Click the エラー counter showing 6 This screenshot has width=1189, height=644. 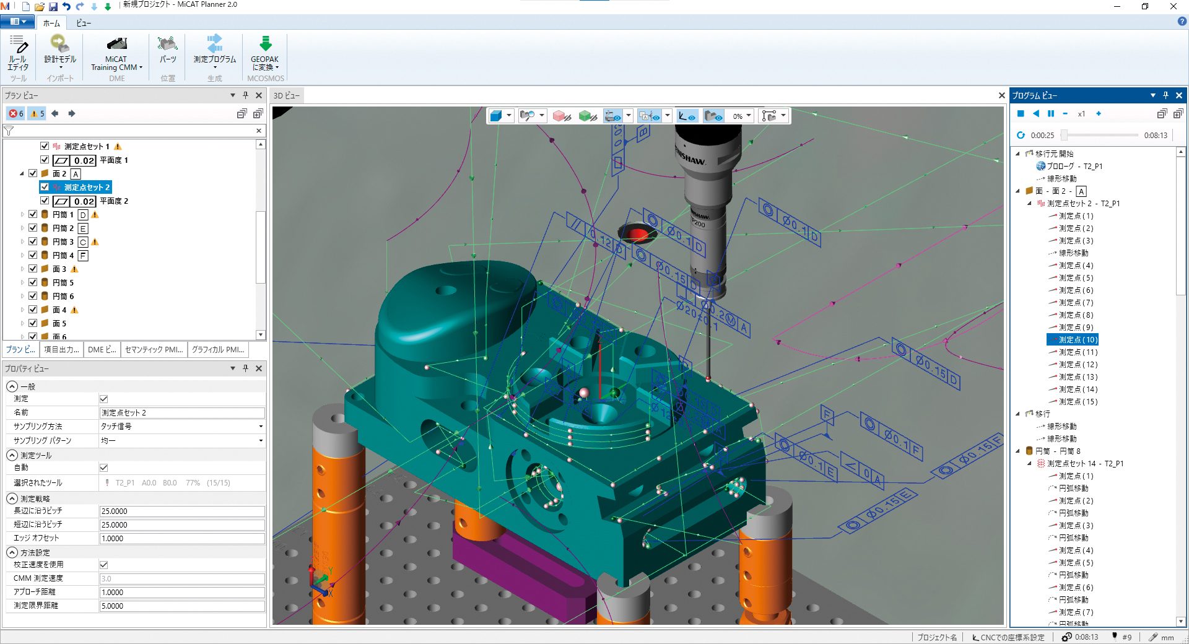[14, 114]
